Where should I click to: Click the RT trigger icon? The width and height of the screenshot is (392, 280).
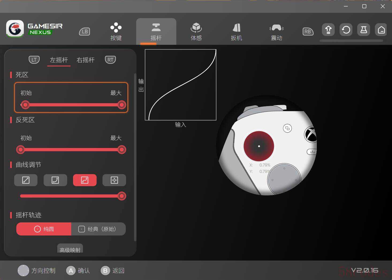(111, 60)
